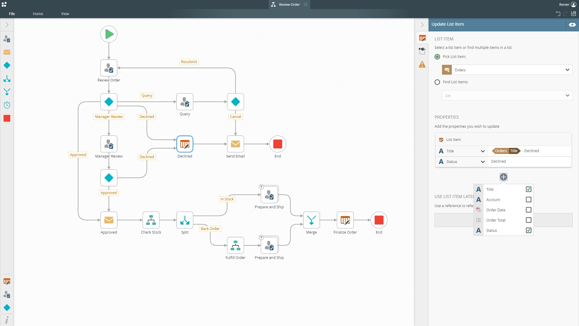The image size is (579, 326).
Task: Select the Check Stock step node
Action: click(x=151, y=220)
